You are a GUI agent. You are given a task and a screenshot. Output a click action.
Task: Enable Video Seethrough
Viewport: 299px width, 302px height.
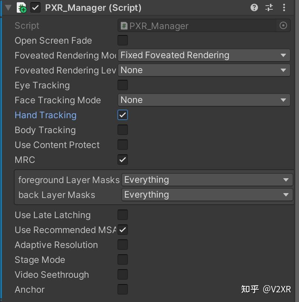tap(123, 274)
